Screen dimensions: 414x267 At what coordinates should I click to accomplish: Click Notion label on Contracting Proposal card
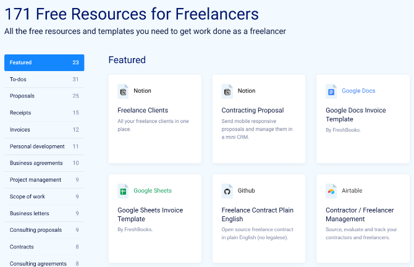pyautogui.click(x=247, y=91)
